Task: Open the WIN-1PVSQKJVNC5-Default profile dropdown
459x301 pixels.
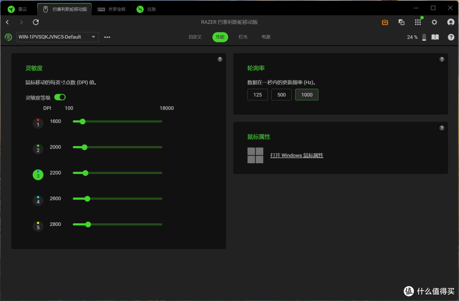Action: coord(57,37)
